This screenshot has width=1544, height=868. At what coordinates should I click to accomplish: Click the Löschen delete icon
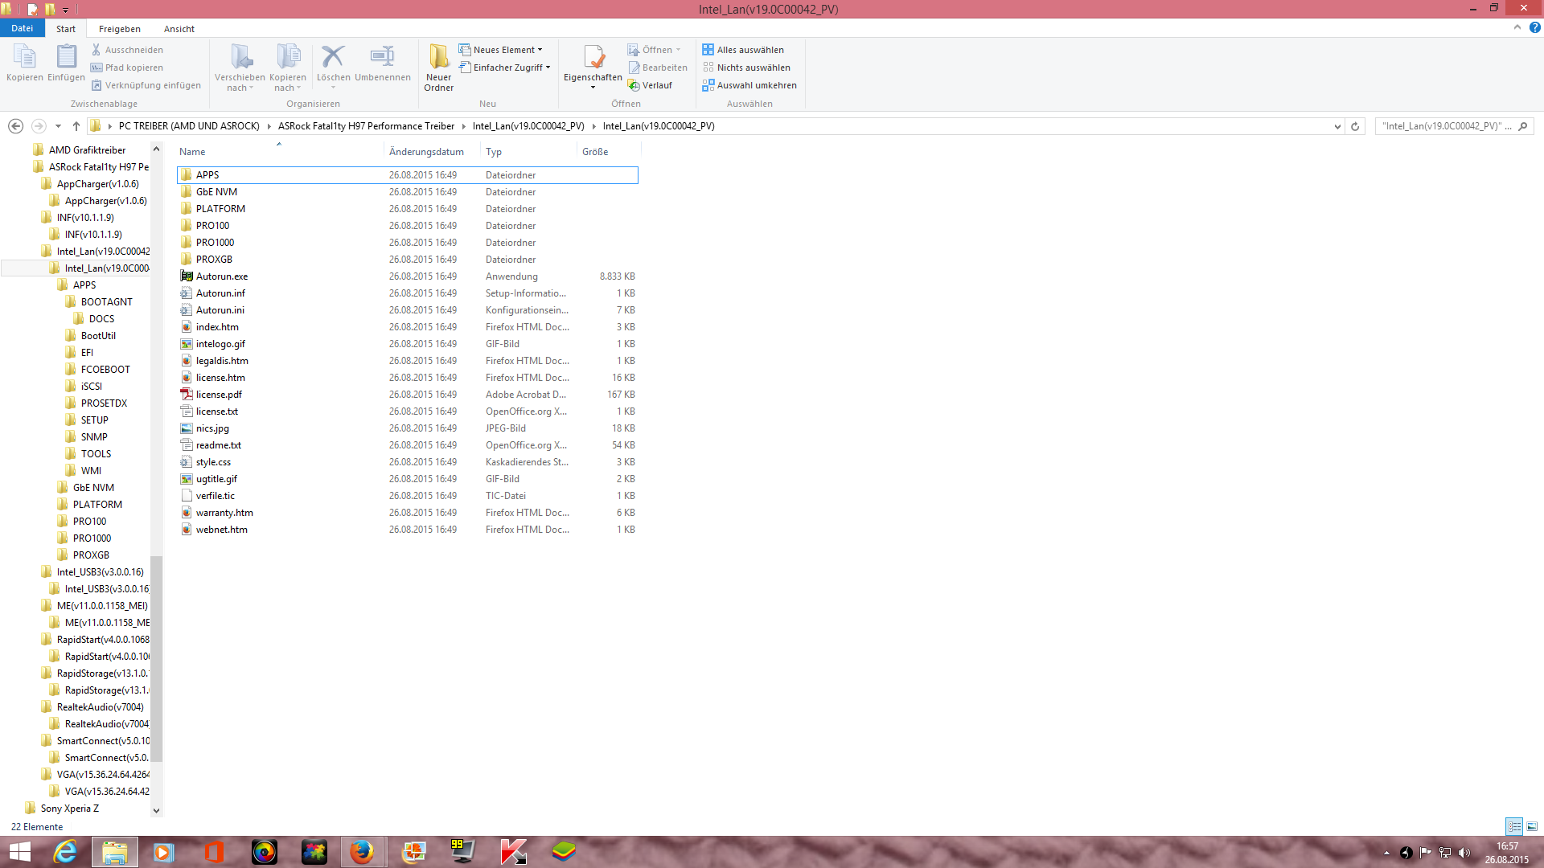(x=333, y=58)
